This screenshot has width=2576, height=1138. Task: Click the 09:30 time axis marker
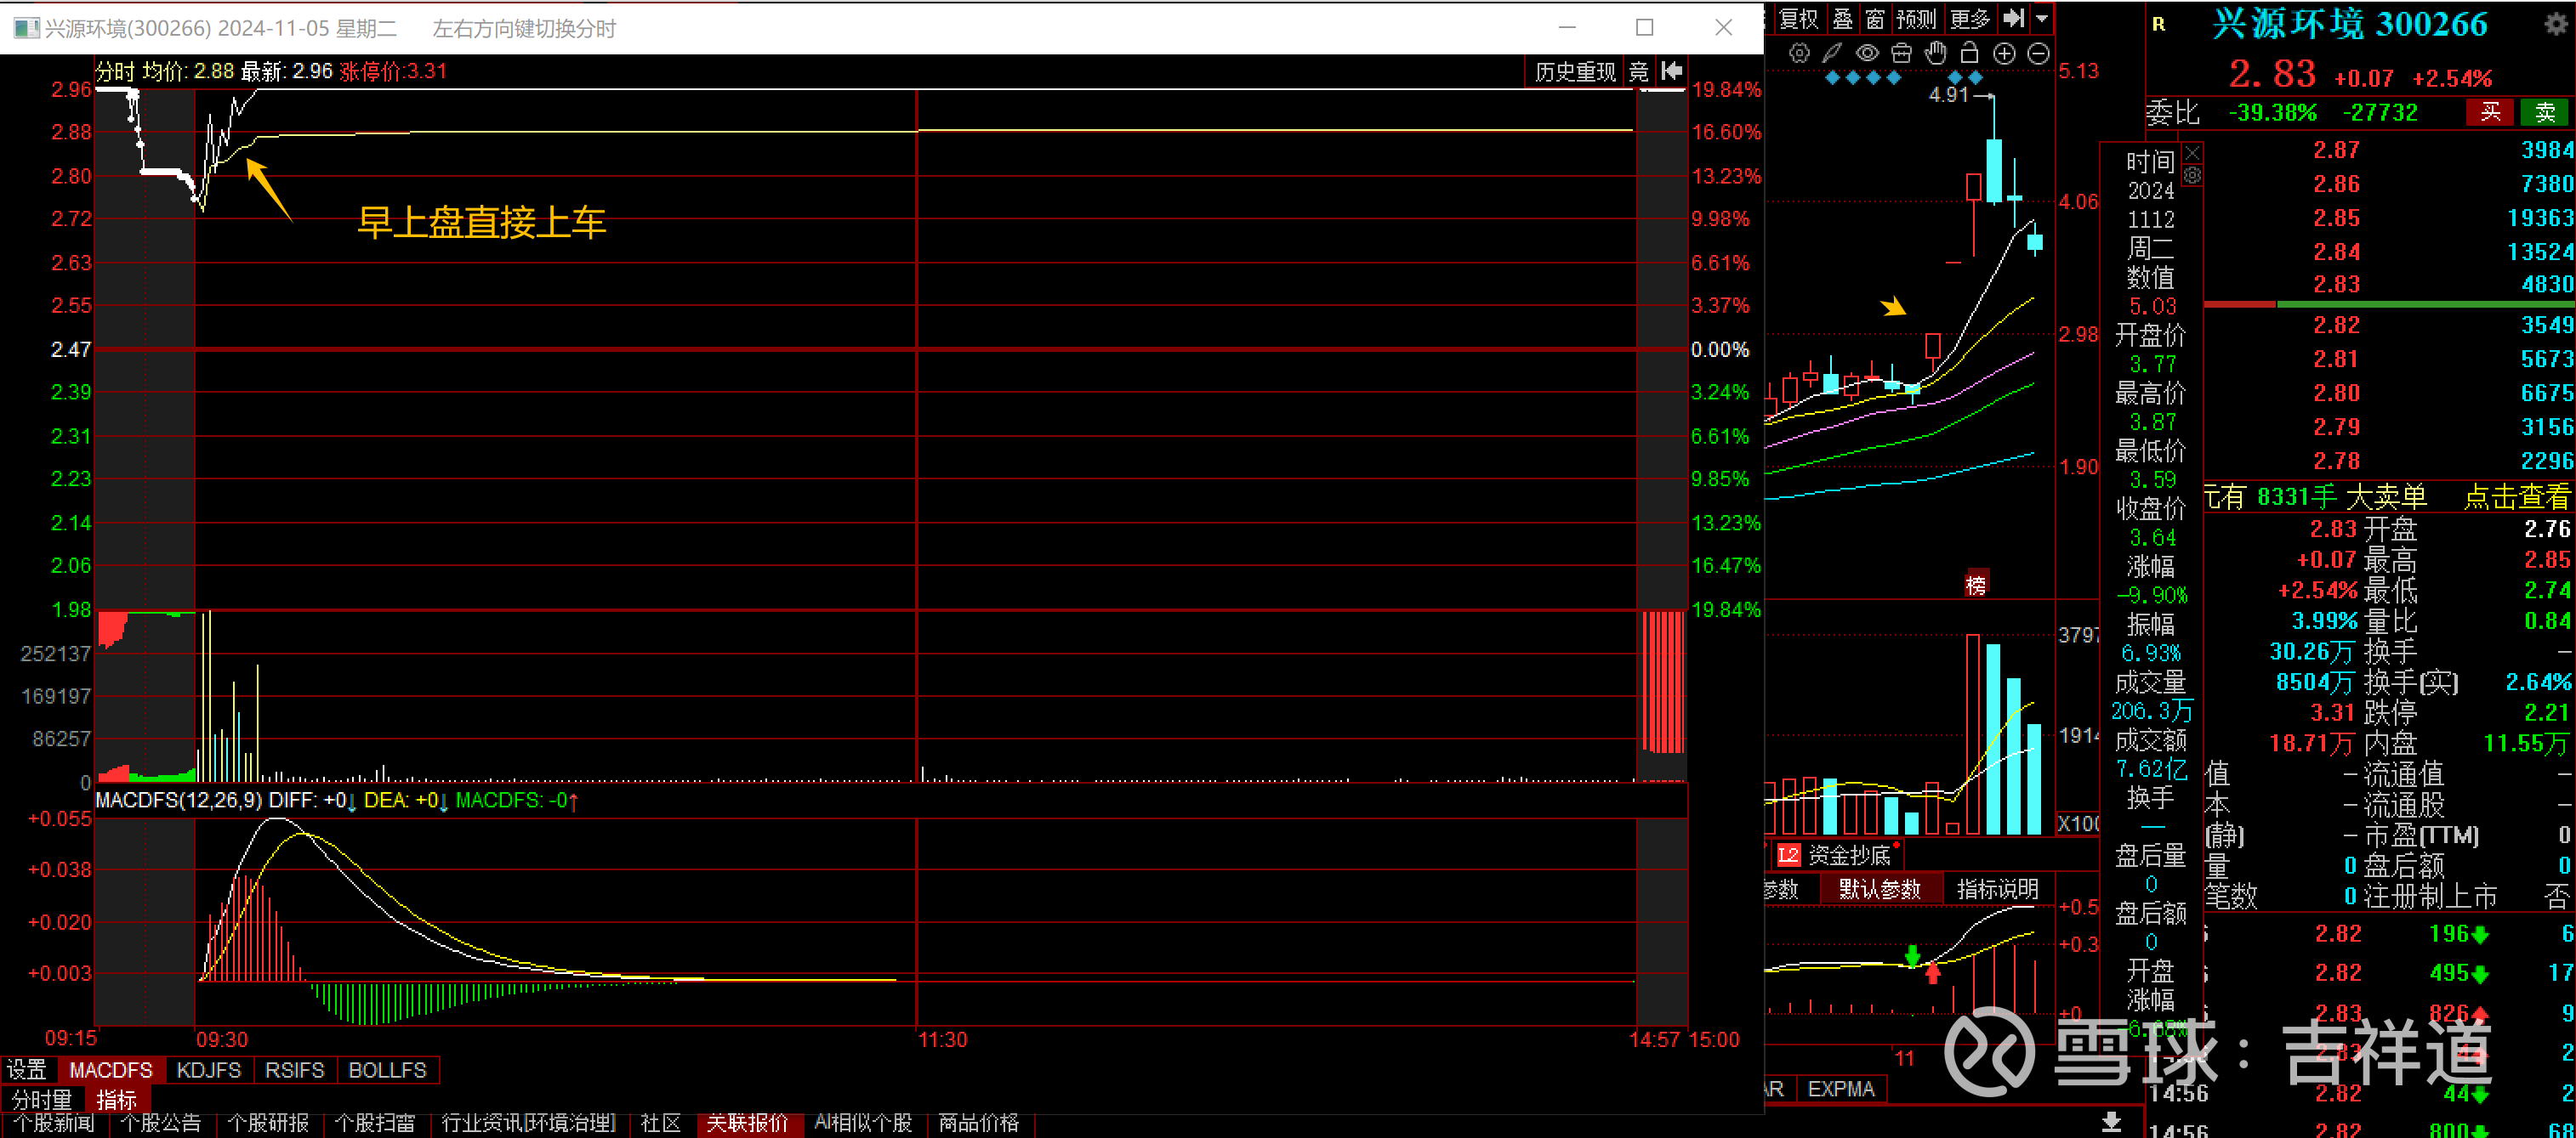coord(222,1039)
